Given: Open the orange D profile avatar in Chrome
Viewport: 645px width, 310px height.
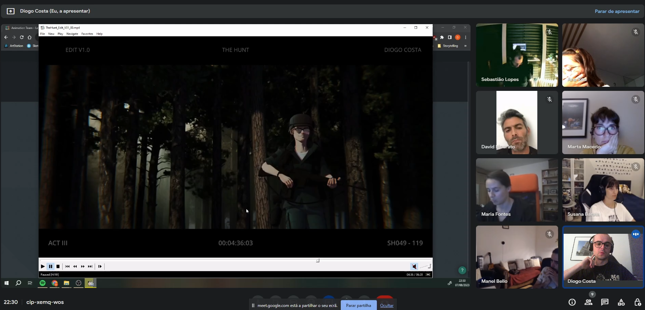Looking at the screenshot, I should pyautogui.click(x=458, y=37).
